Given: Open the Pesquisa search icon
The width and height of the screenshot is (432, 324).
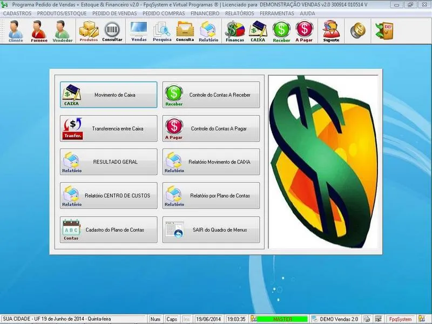Looking at the screenshot, I should click(x=162, y=31).
